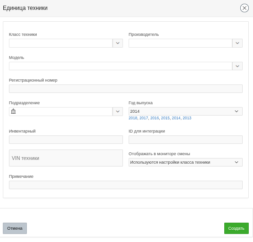Expand the Модель dropdown chevron
This screenshot has height=242, width=253.
tap(237, 66)
